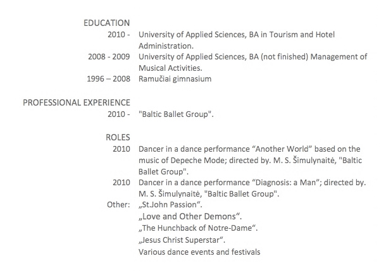Click "Baltic Ballet Group" under Professional Experience
The width and height of the screenshot is (386, 275).
click(176, 114)
